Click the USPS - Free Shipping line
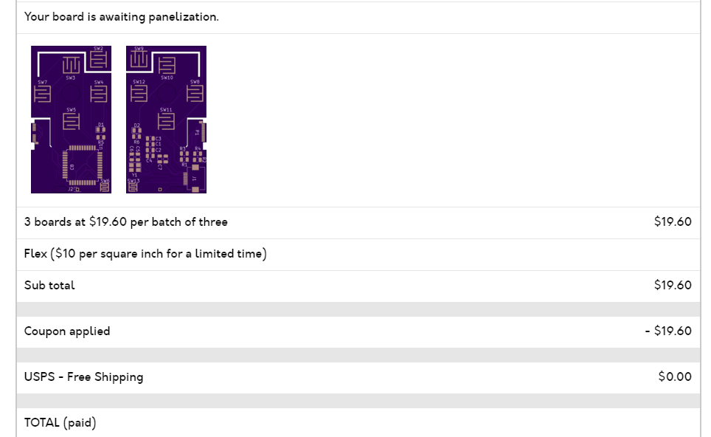Image resolution: width=711 pixels, height=437 pixels. 83,377
